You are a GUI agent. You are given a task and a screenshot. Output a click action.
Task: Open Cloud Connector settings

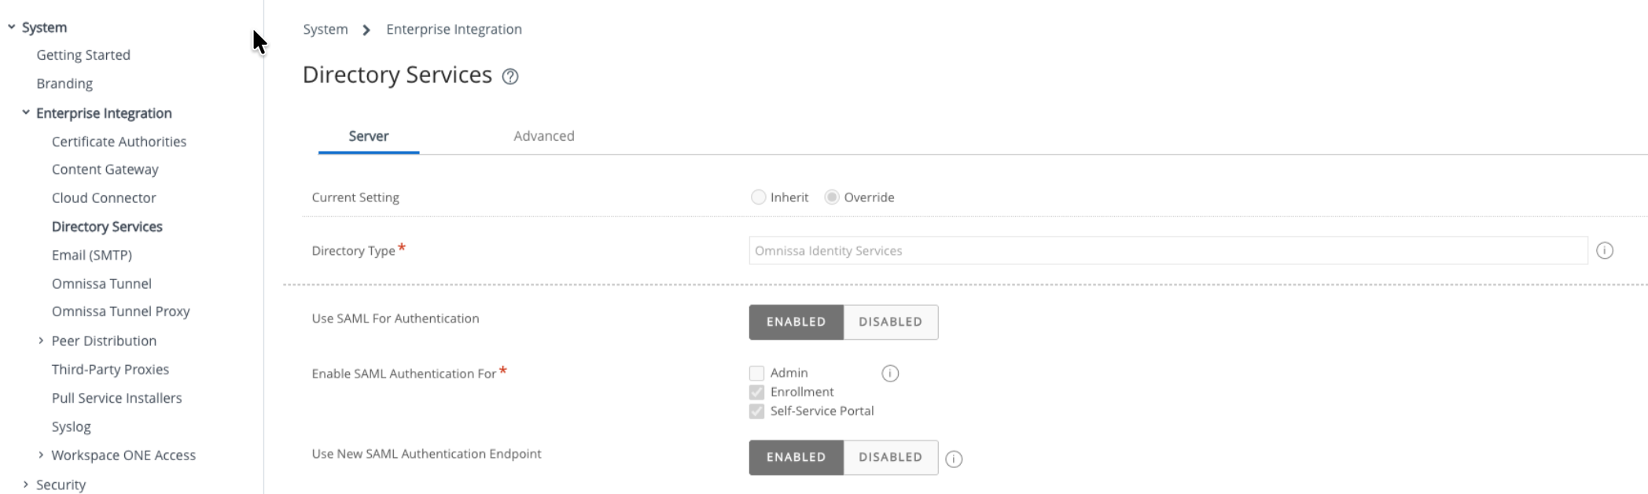click(x=104, y=197)
